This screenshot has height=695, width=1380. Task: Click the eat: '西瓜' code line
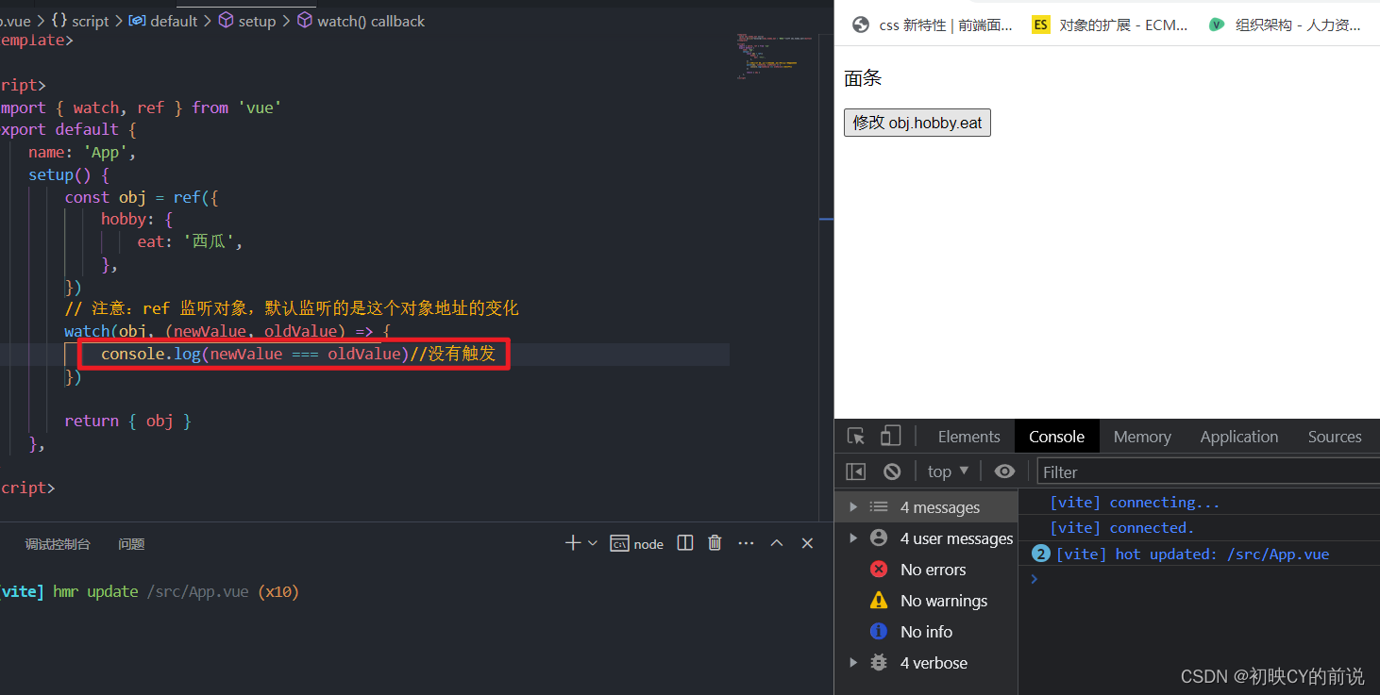point(190,241)
